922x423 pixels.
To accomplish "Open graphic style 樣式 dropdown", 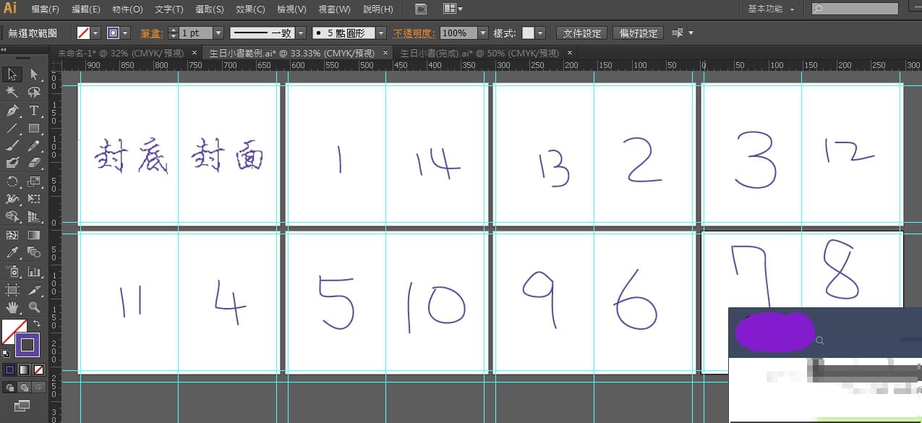I will pyautogui.click(x=540, y=33).
